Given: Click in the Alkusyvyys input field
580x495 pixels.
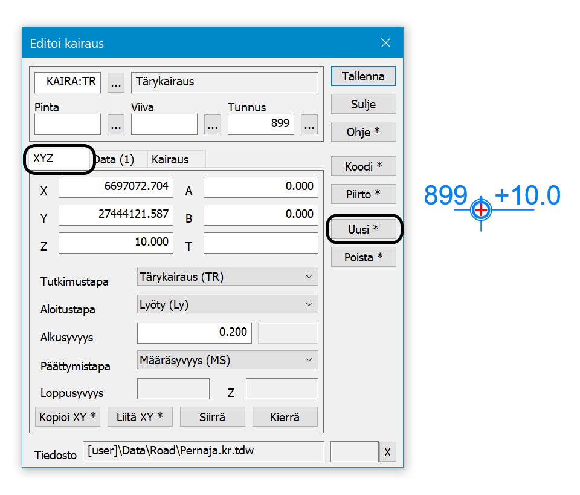Looking at the screenshot, I should point(195,333).
